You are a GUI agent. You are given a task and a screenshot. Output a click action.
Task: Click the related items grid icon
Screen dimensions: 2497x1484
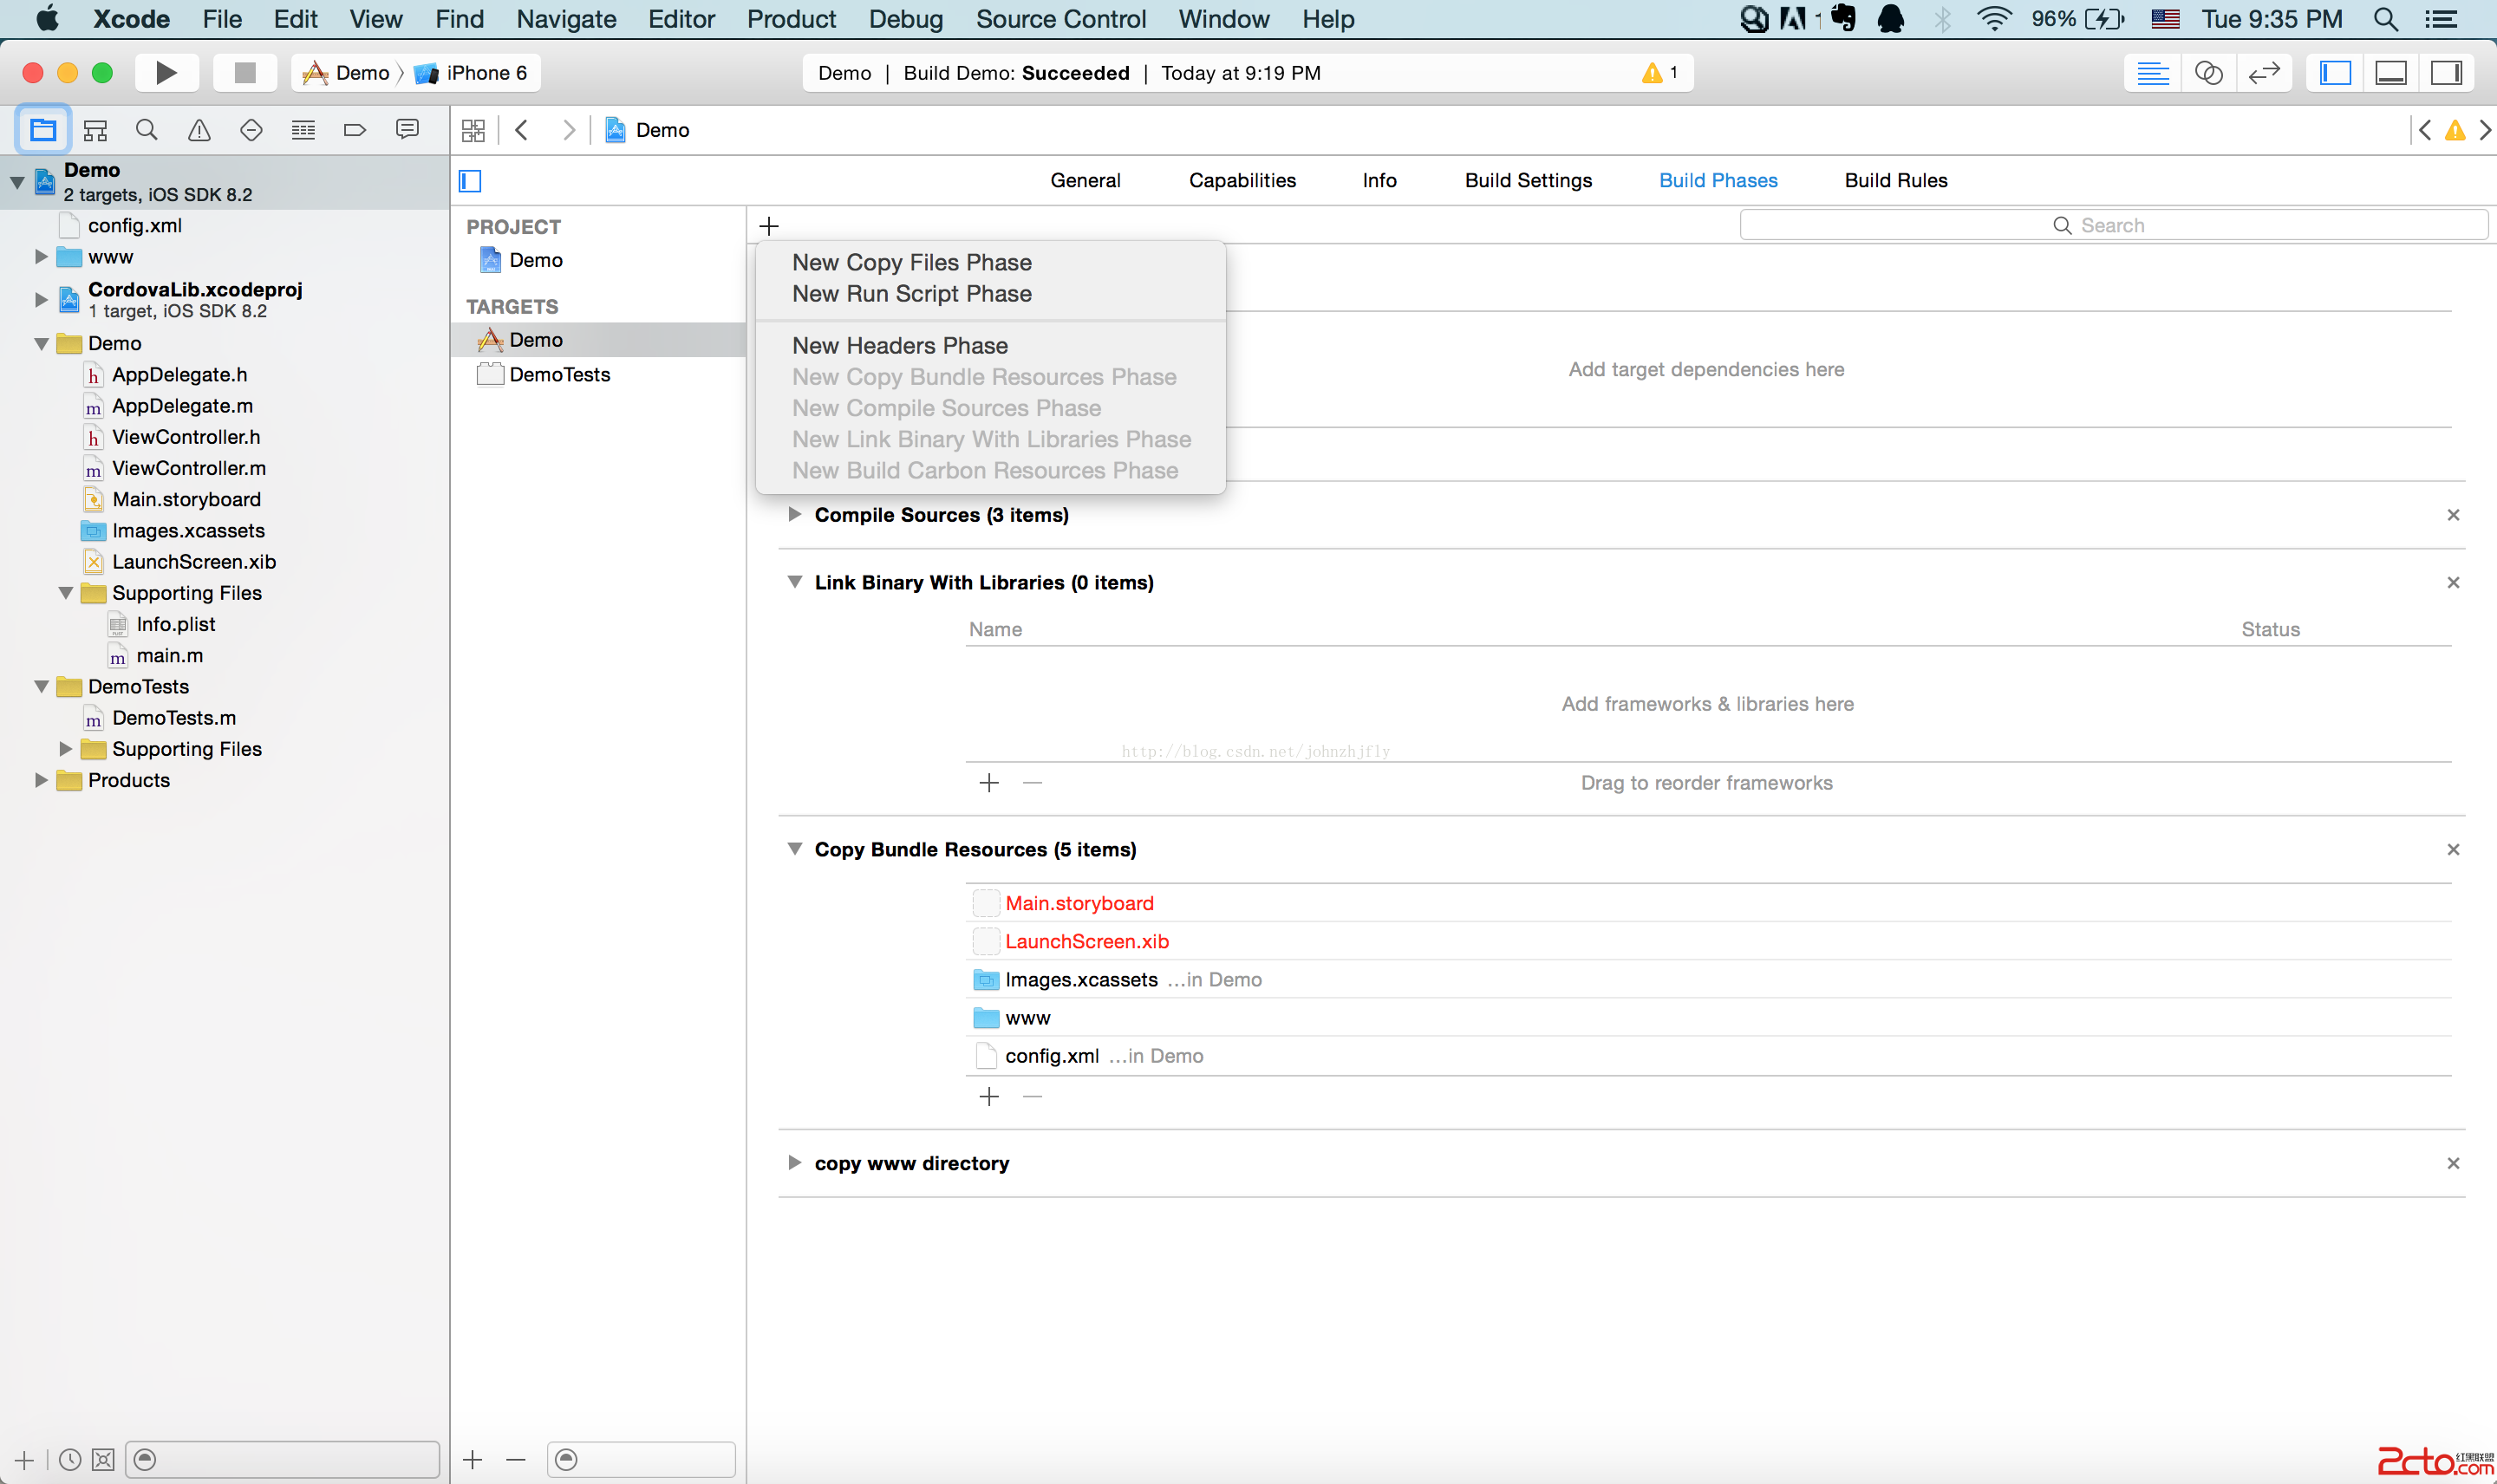coord(473,130)
